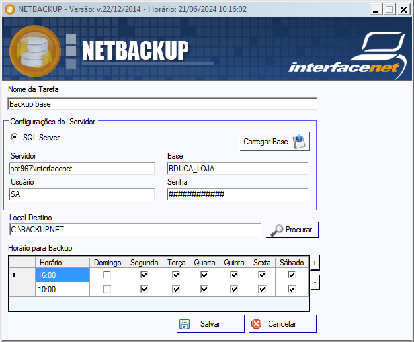Uncheck Sábado for the 10:00 backup
Viewport: 414px width, 342px height.
coord(292,289)
